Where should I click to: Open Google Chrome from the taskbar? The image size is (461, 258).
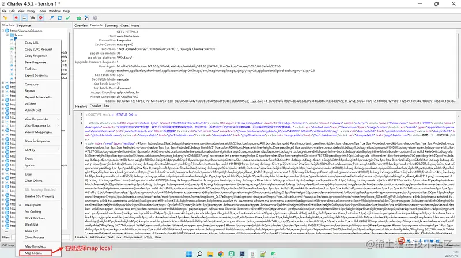click(221, 254)
